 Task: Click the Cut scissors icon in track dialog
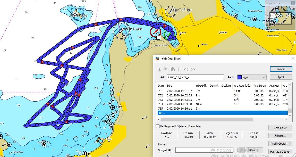pyautogui.click(x=159, y=69)
